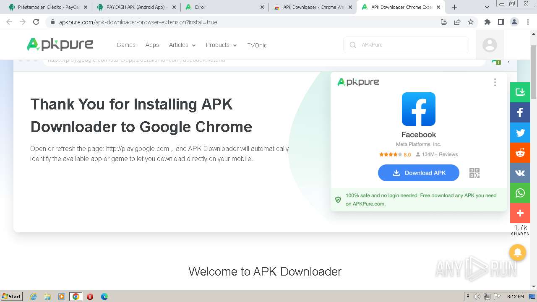Open the Windows Start button

click(12, 296)
